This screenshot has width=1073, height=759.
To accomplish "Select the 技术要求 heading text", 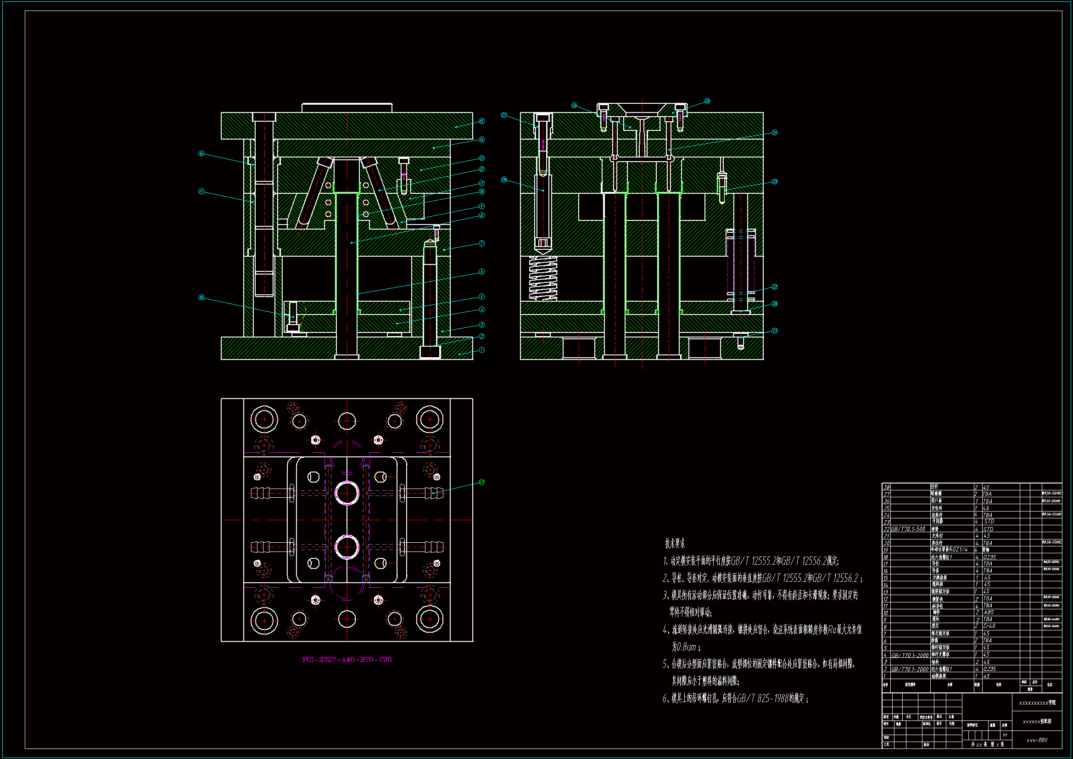I will coord(675,543).
